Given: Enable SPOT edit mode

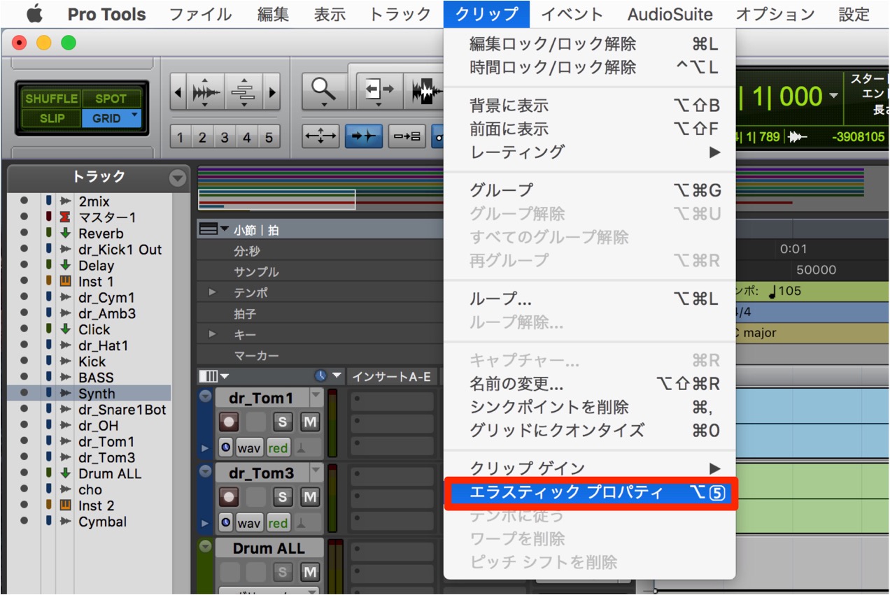Looking at the screenshot, I should [111, 99].
